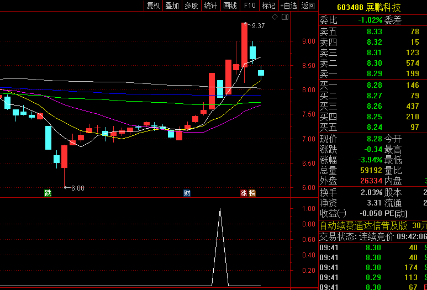The width and height of the screenshot is (427, 290).
Task: Click the 买三 price 8.26
Action: [x=375, y=106]
